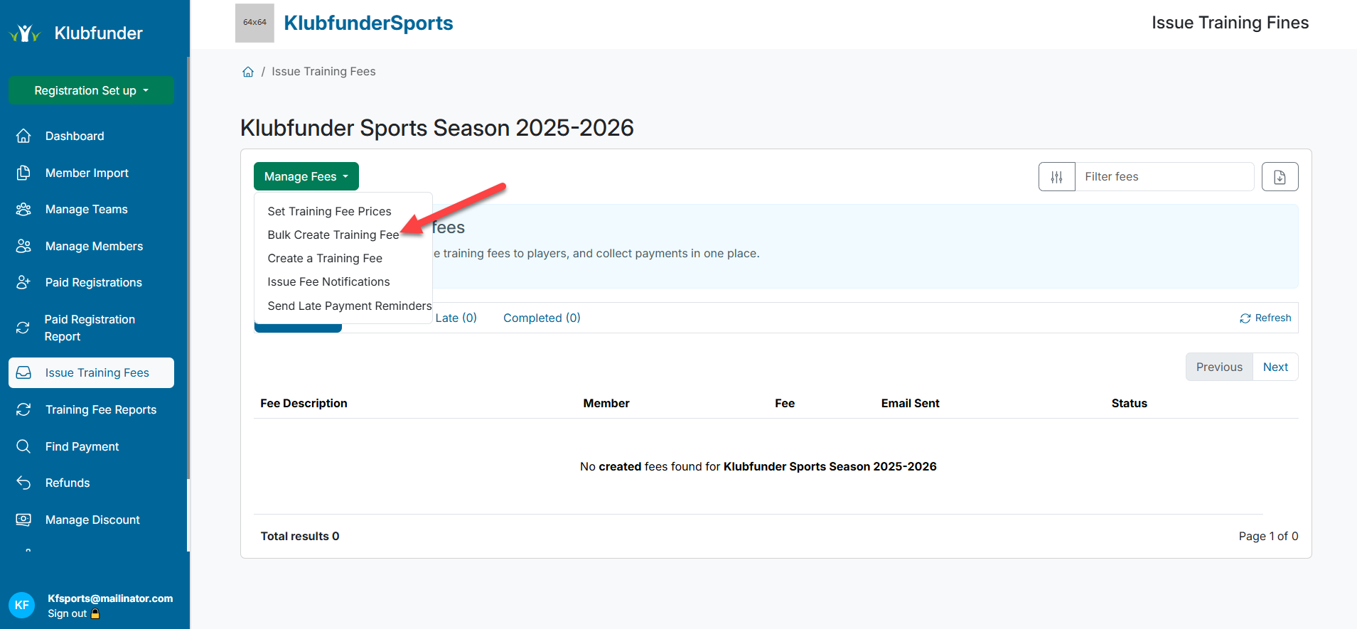Open Dashboard from the sidebar
The height and width of the screenshot is (629, 1357).
click(75, 136)
